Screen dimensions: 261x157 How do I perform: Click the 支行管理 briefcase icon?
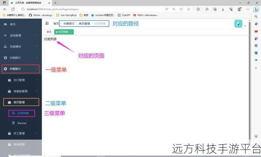tap(9, 80)
